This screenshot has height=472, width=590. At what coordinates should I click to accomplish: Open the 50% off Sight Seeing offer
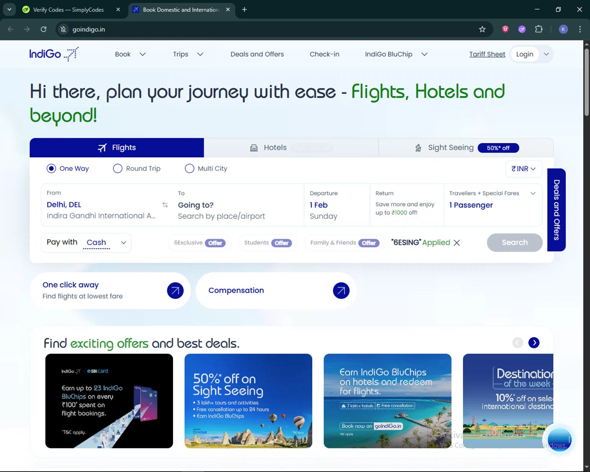coord(248,401)
